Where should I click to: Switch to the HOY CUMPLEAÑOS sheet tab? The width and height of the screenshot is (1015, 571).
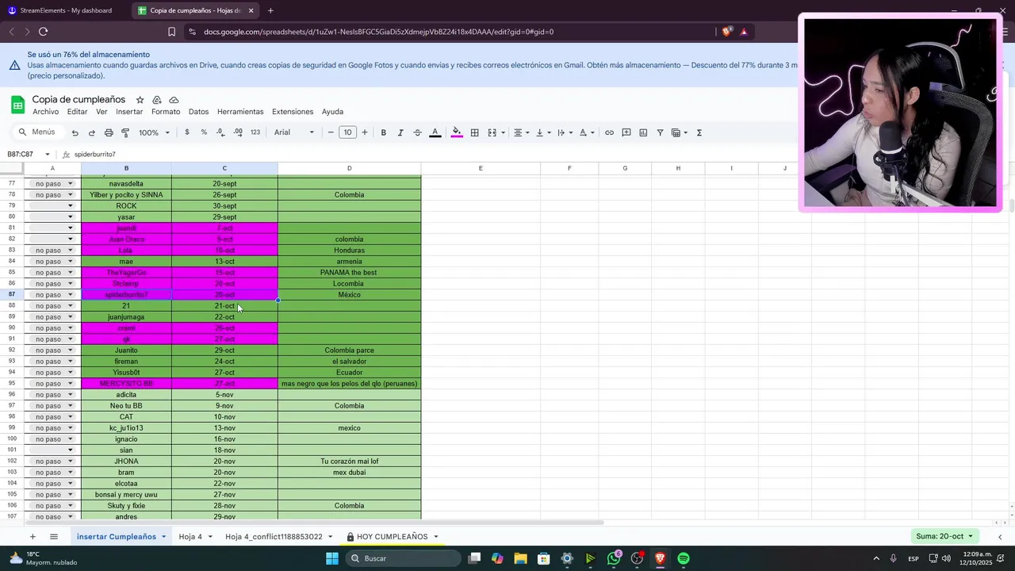(393, 537)
